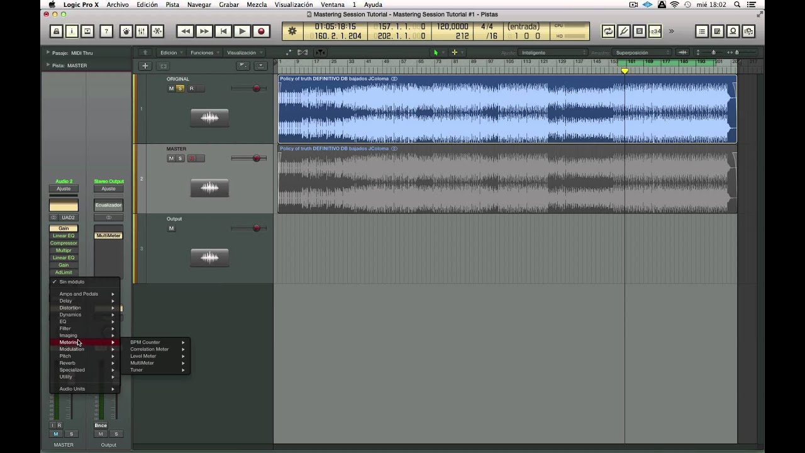805x453 pixels.
Task: Open the Compressor plug-in slot
Action: click(64, 243)
